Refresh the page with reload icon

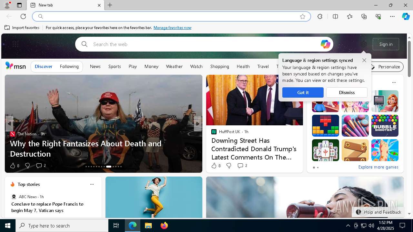point(23,16)
